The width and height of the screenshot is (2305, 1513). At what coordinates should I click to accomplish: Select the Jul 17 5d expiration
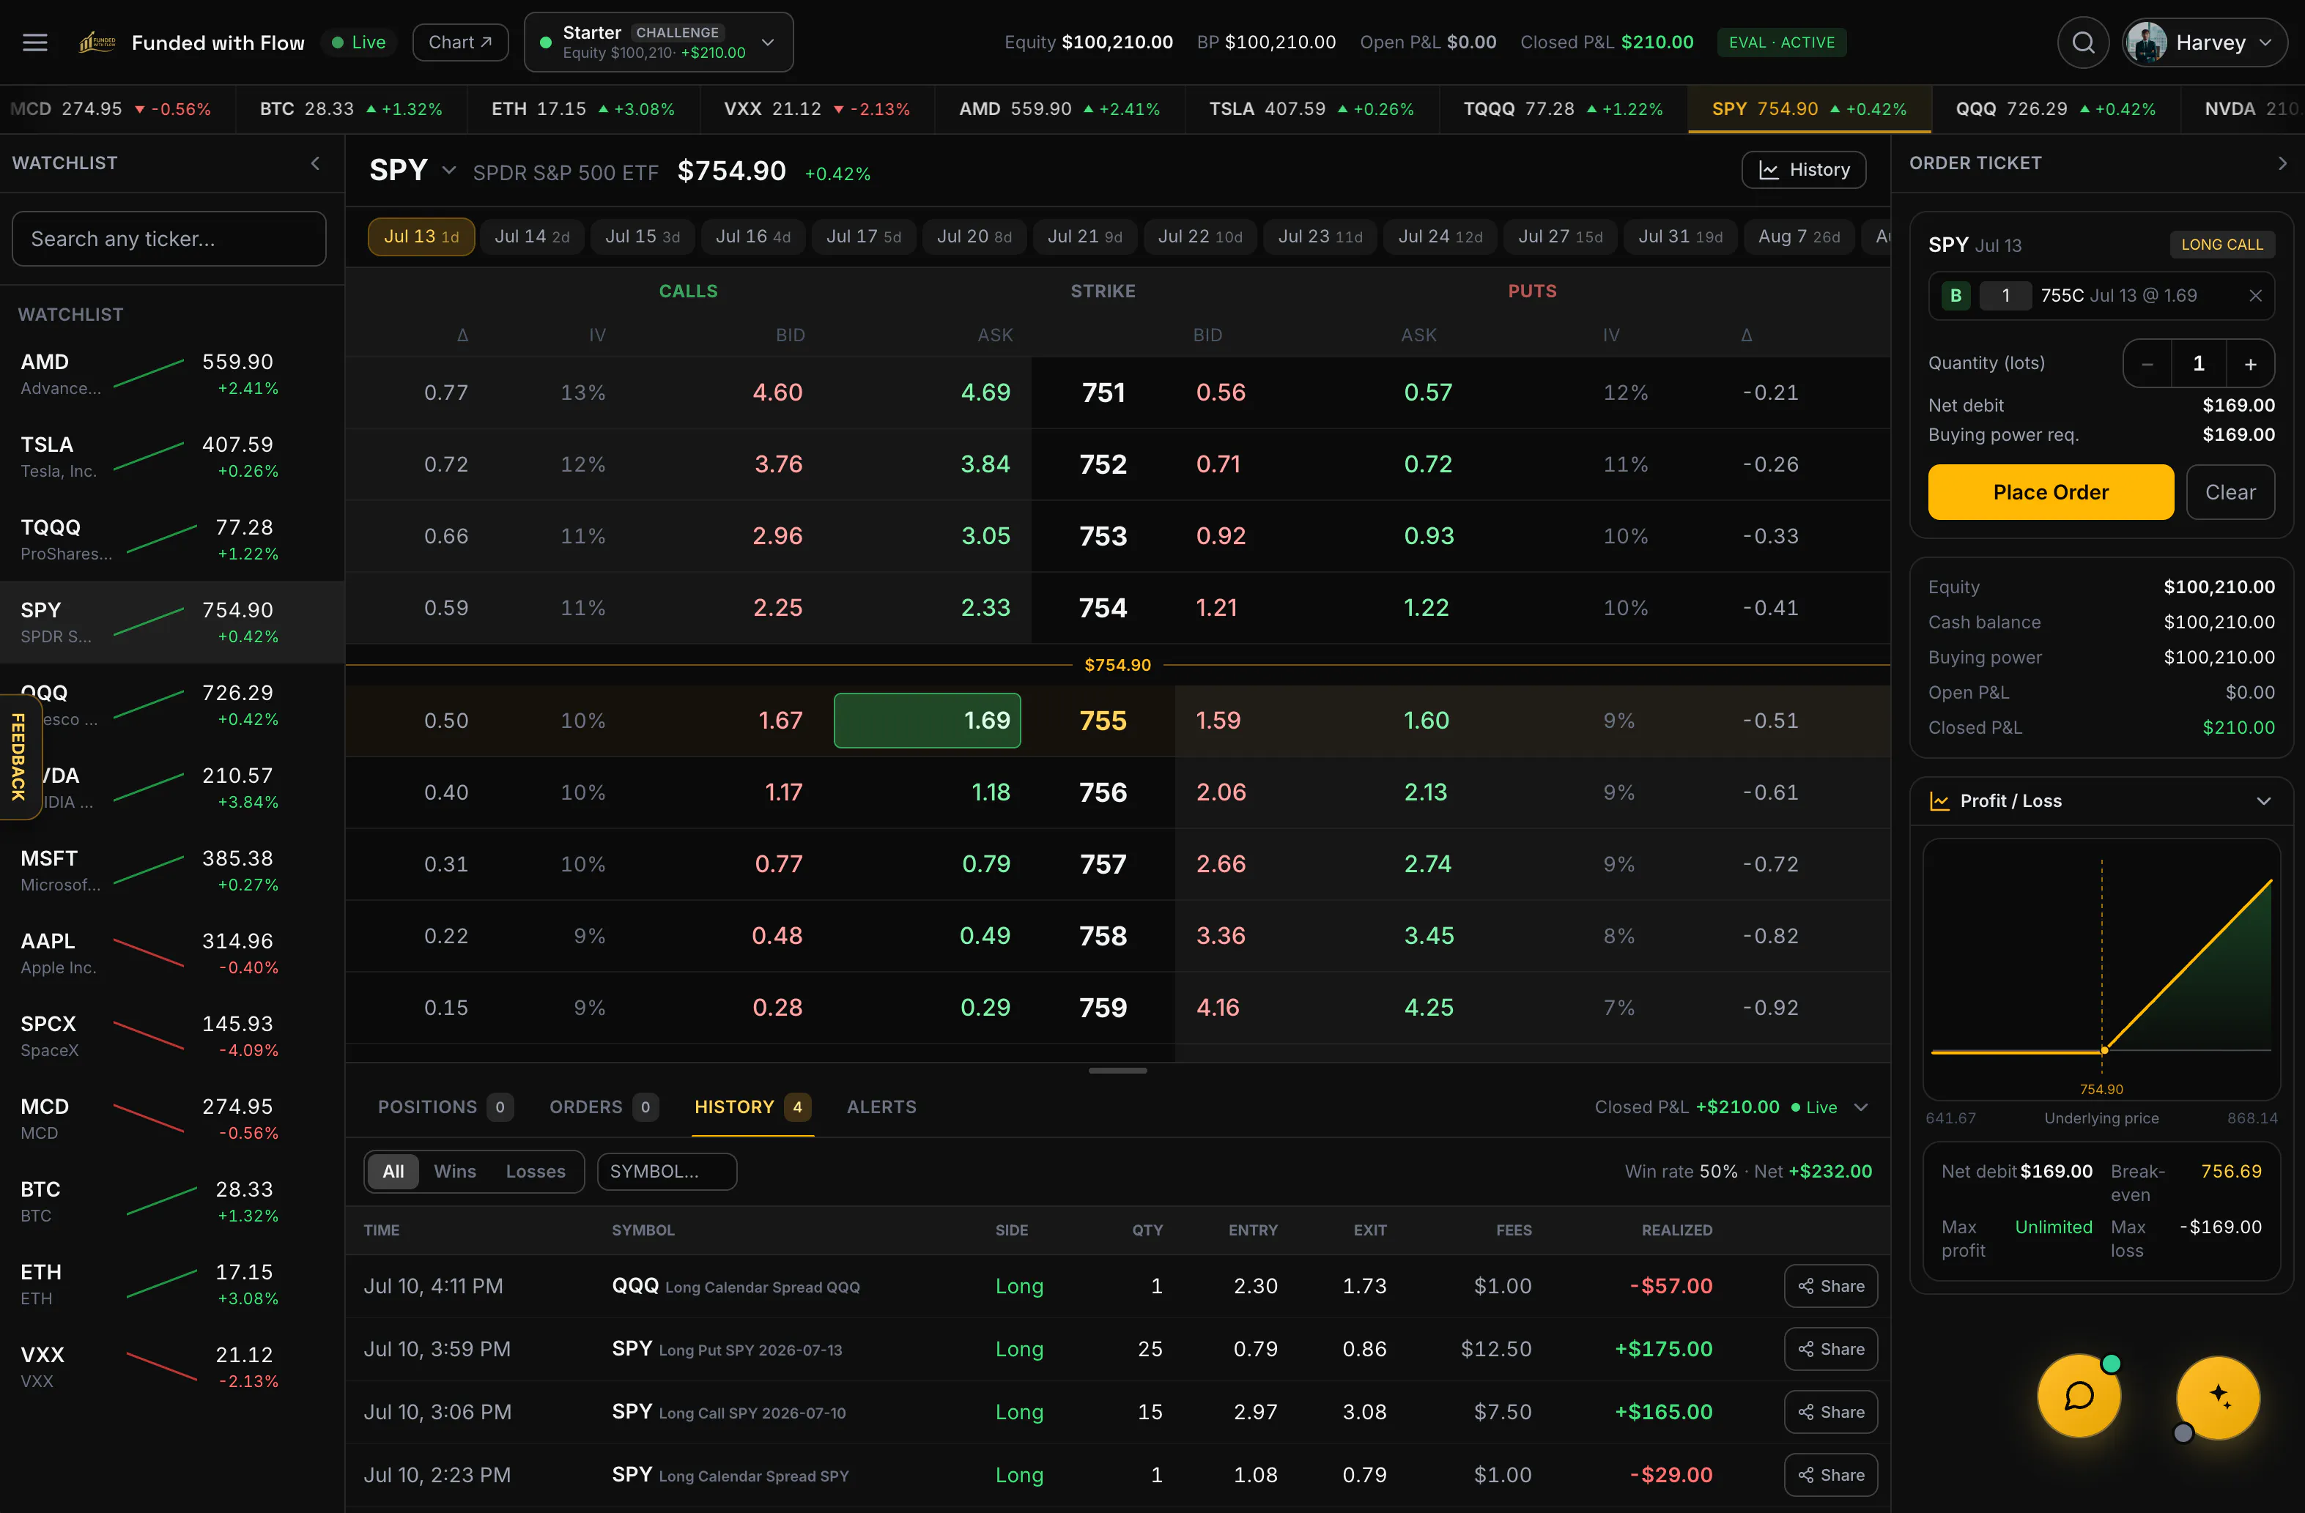tap(863, 237)
